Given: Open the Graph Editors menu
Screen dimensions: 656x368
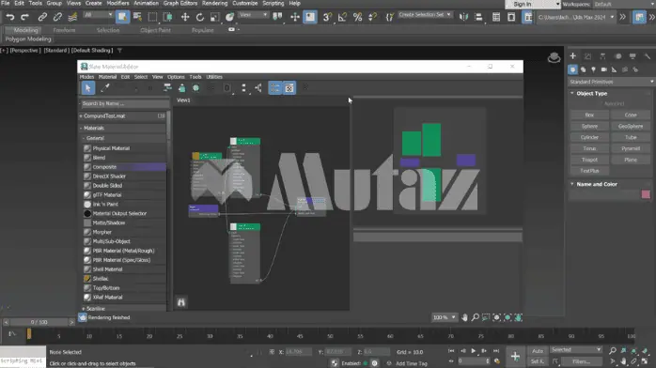Looking at the screenshot, I should coord(180,4).
